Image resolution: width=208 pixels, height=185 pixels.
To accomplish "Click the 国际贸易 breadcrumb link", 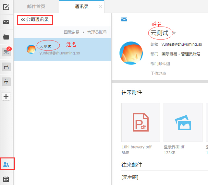I will click(x=71, y=32).
